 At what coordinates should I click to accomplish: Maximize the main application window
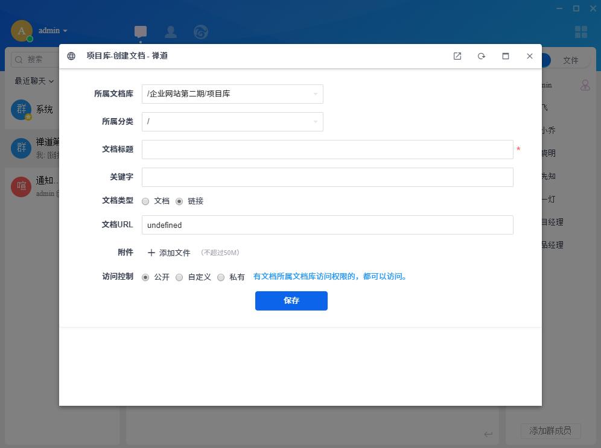click(x=576, y=8)
